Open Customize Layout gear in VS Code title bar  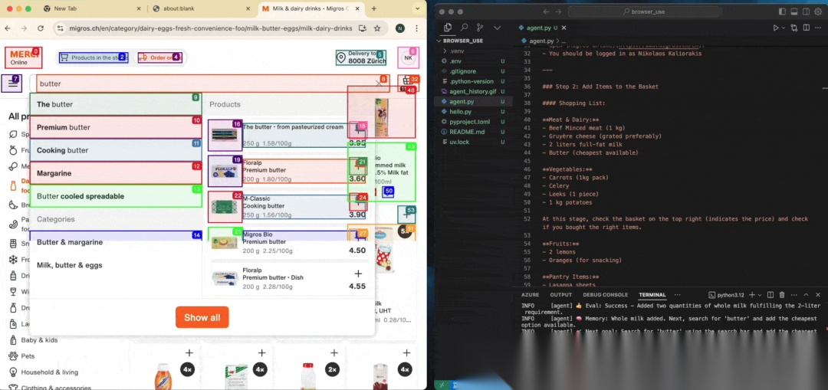[818, 11]
